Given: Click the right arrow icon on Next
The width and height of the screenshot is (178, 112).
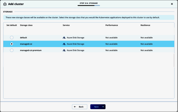Looking at the screenshot, I should pyautogui.click(x=103, y=107).
